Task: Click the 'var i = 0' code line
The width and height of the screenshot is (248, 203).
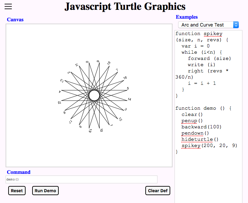Action: click(196, 46)
